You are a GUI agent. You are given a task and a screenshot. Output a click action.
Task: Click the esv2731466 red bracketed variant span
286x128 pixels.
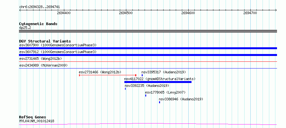(108, 75)
